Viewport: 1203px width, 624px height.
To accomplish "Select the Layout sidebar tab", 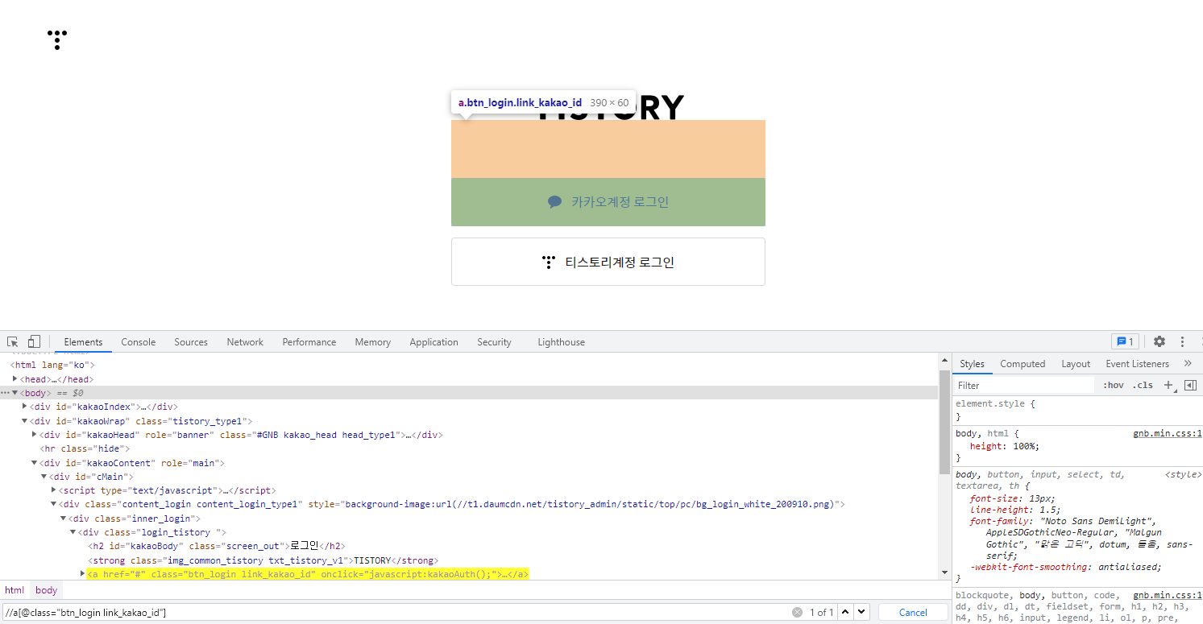I will click(x=1076, y=363).
